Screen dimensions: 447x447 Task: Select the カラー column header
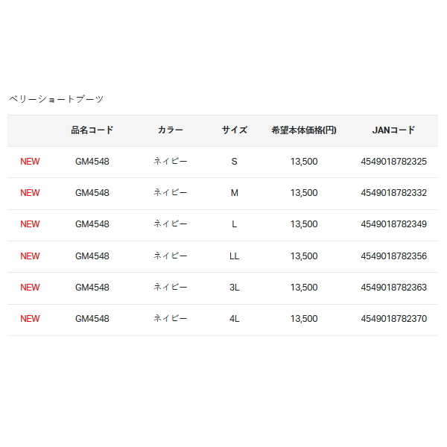pyautogui.click(x=171, y=130)
